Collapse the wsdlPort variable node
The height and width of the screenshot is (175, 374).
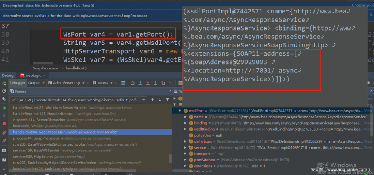pos(180,111)
